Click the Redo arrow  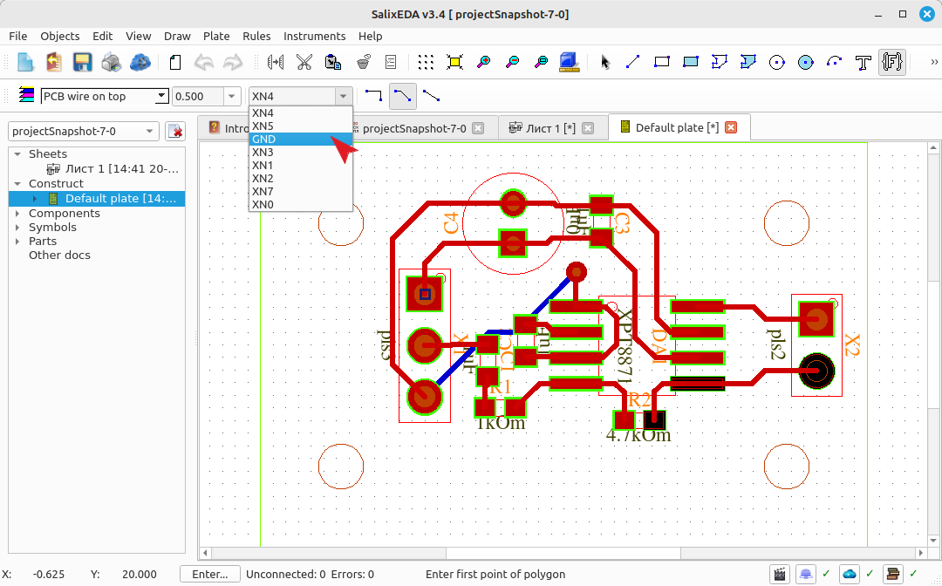[233, 62]
